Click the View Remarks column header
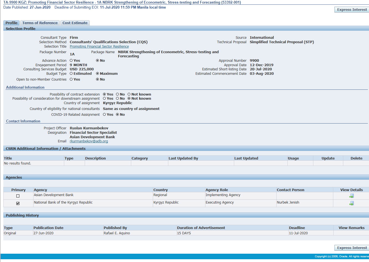This screenshot has height=262, width=369. pos(352,228)
